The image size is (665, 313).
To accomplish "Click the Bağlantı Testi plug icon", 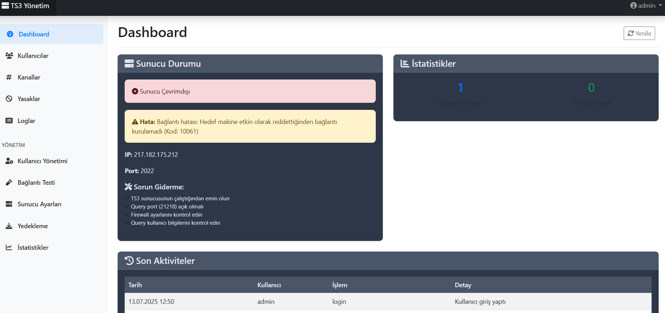I will [x=9, y=183].
